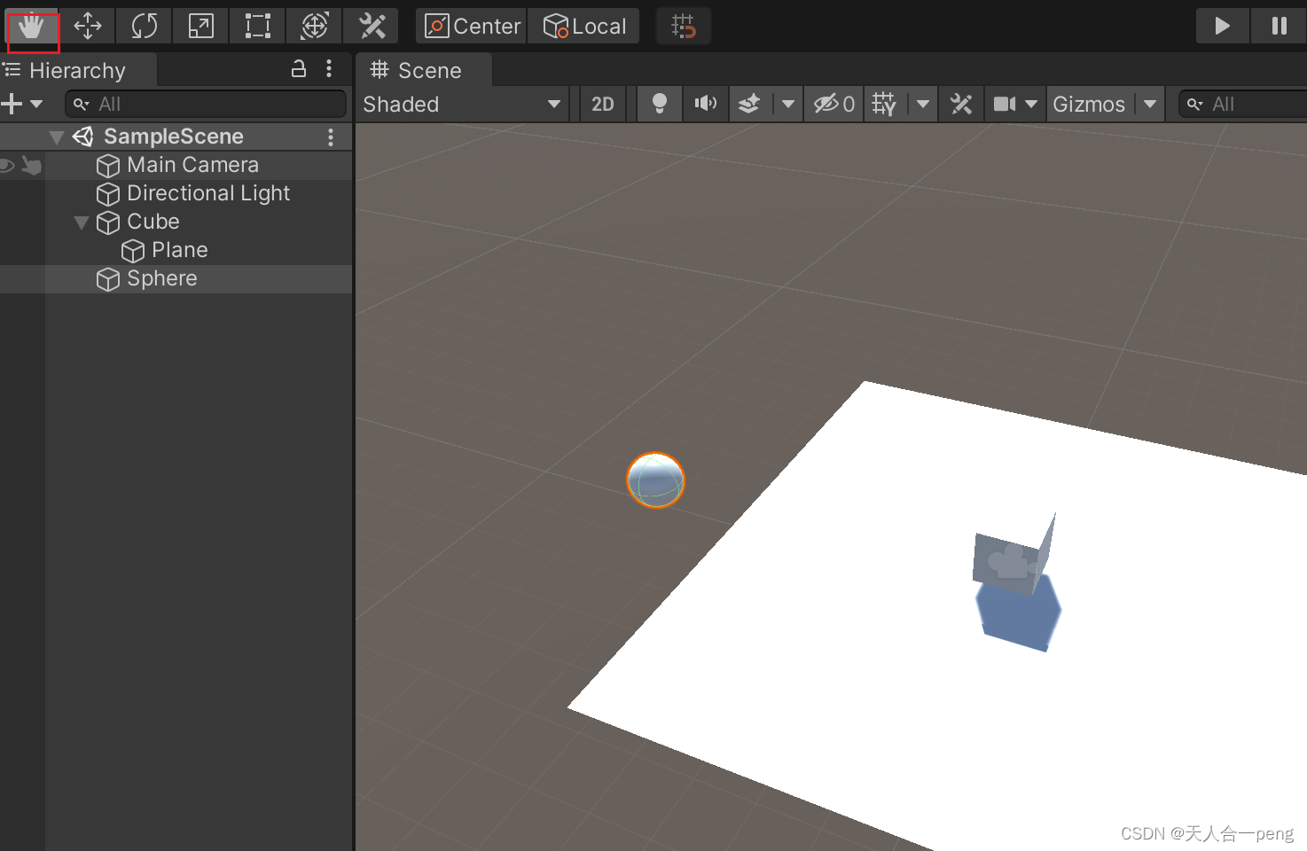Screen dimensions: 1307x851
Task: Select the Rect tool
Action: pos(258,27)
